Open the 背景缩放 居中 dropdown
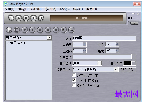The height and width of the screenshot is (102, 143). click(99, 63)
